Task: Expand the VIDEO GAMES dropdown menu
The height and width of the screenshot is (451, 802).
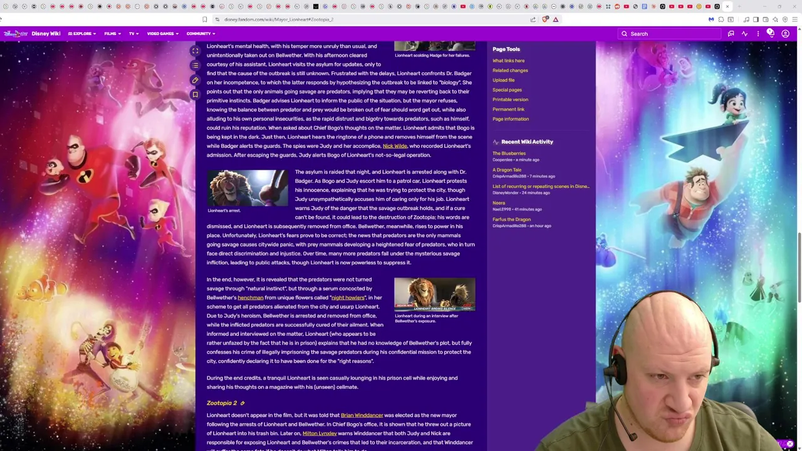Action: point(162,34)
